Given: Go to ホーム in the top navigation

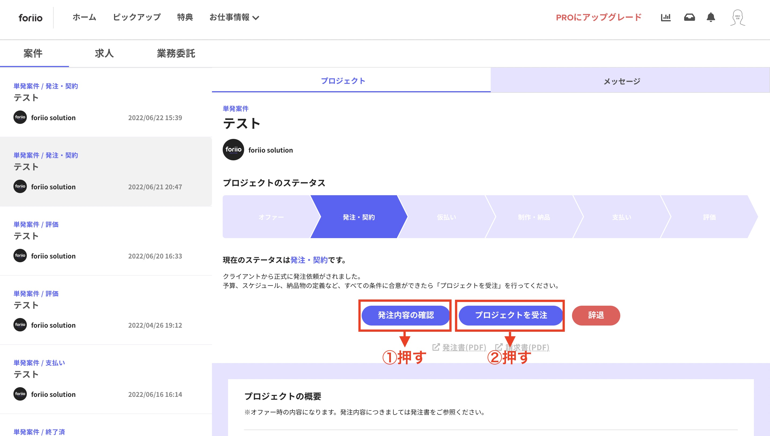Looking at the screenshot, I should click(84, 17).
